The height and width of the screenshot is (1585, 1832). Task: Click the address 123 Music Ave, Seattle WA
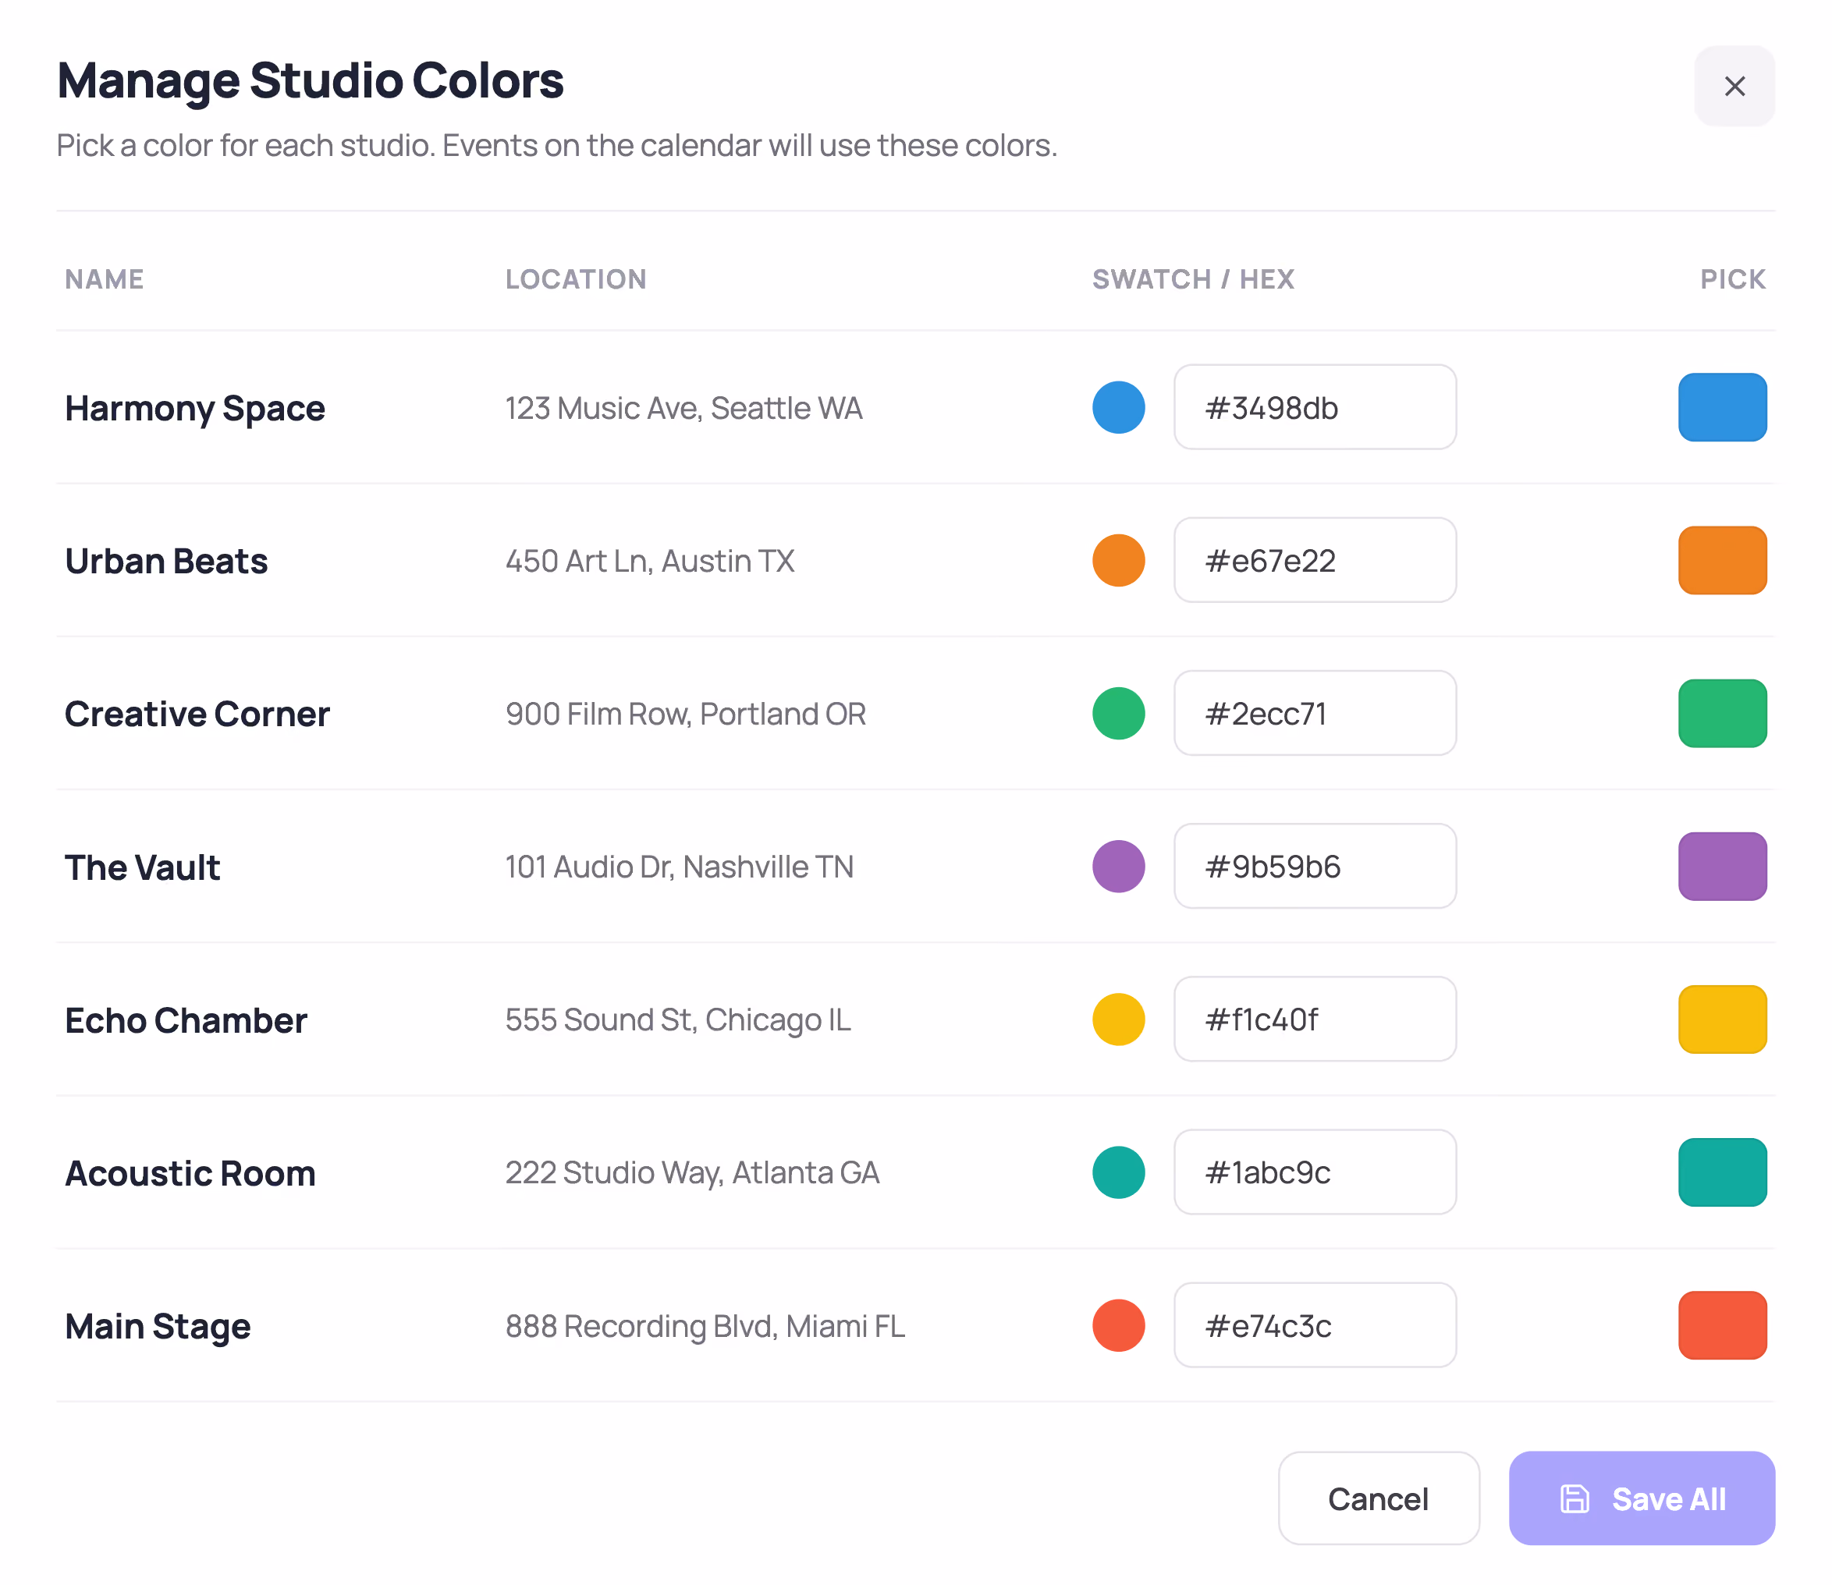[x=683, y=408]
